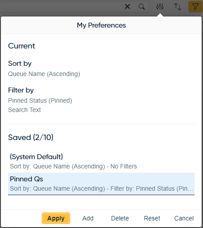Screen dimensions: 203x228
Task: Cancel and close My Preferences
Action: [184, 218]
